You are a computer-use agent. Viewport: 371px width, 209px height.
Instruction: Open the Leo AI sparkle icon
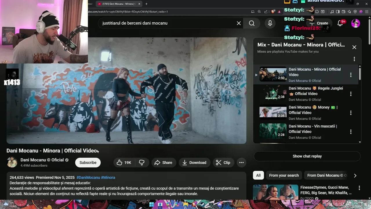(349, 12)
